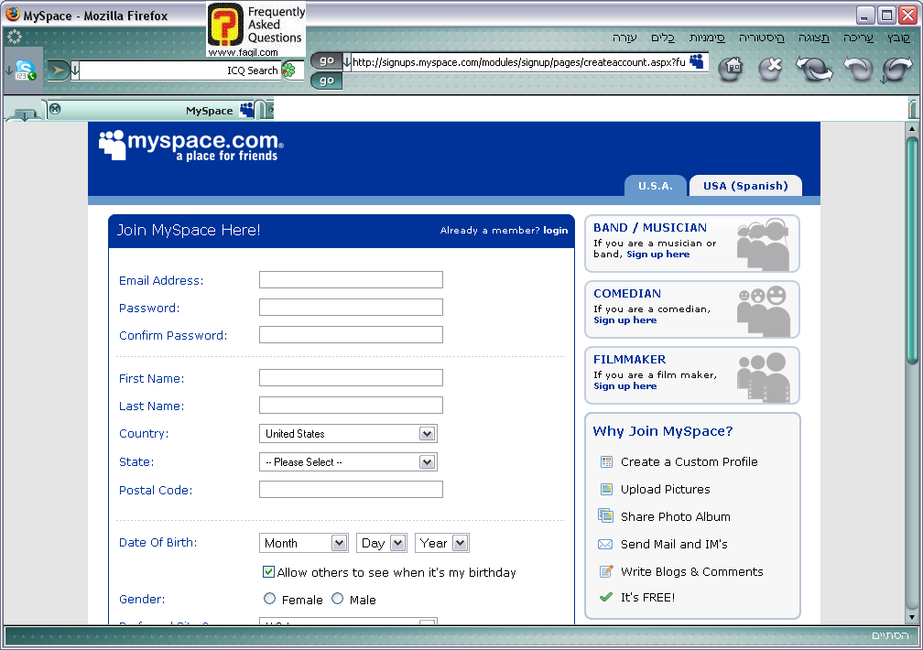Click the search submit arrow beside the ICQ box
This screenshot has width=923, height=650.
(x=58, y=70)
